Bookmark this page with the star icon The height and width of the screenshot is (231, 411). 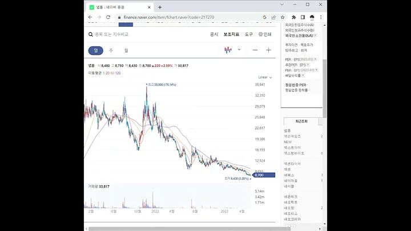[283, 17]
